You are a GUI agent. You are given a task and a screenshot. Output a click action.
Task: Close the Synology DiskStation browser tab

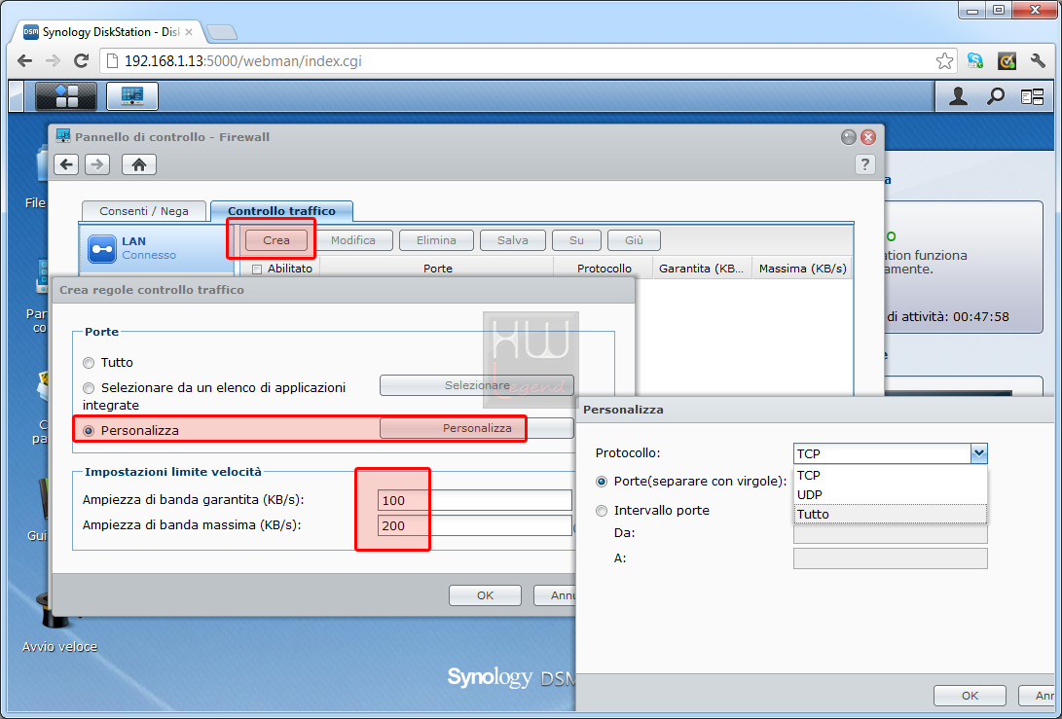coord(189,32)
